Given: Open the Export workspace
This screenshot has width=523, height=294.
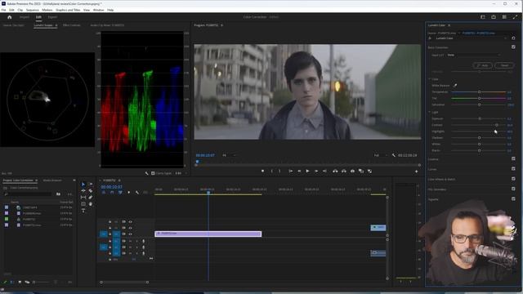Looking at the screenshot, I should click(52, 17).
